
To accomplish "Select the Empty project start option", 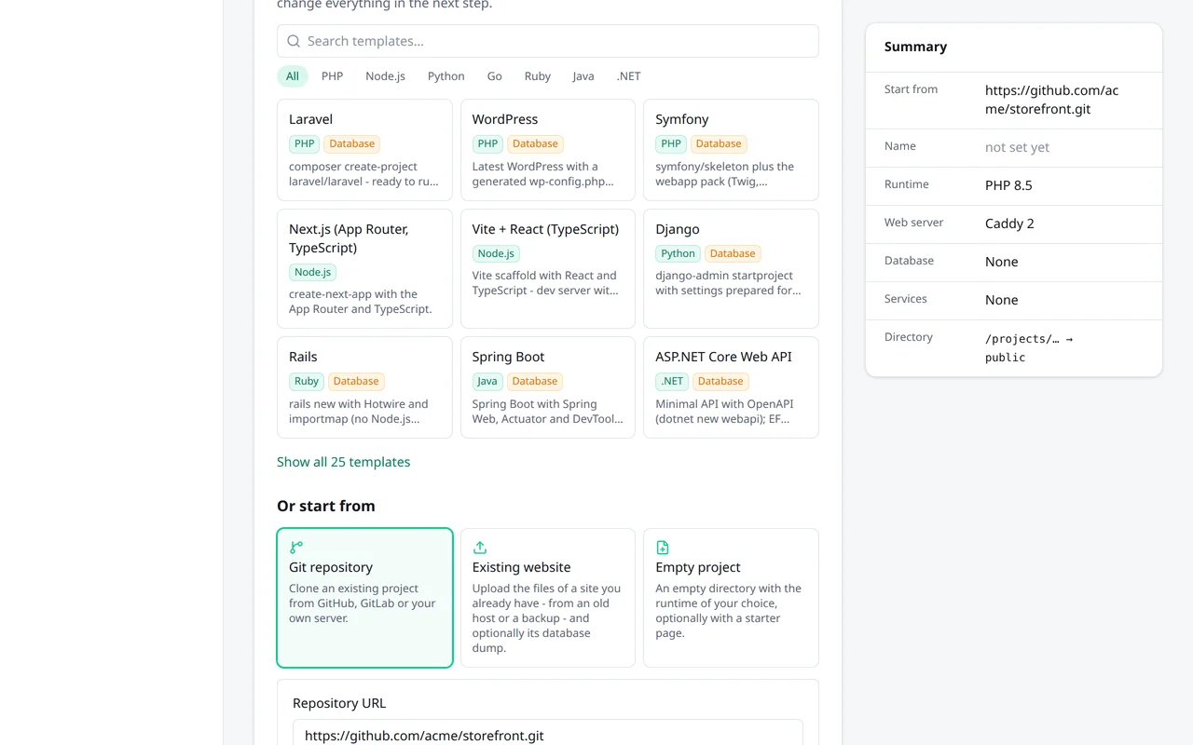I will pyautogui.click(x=731, y=598).
